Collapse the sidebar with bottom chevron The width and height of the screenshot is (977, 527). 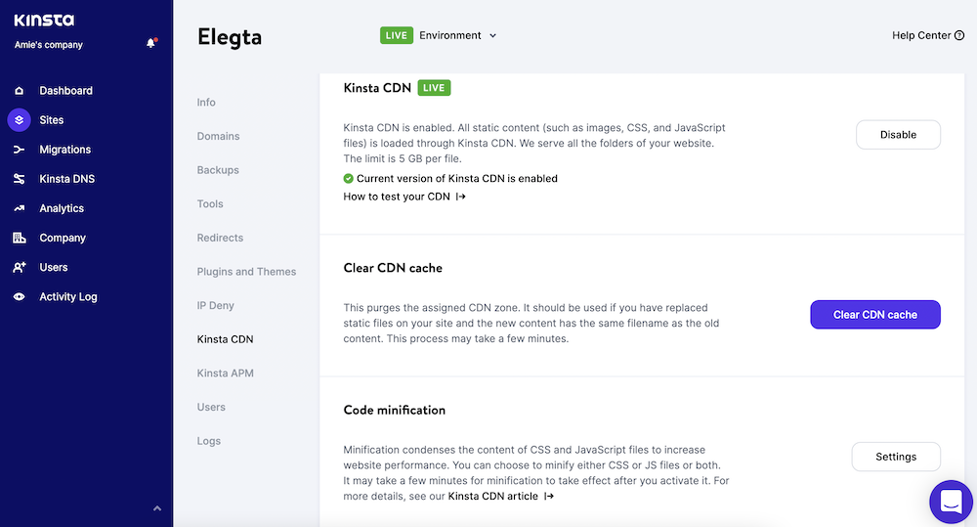point(157,508)
